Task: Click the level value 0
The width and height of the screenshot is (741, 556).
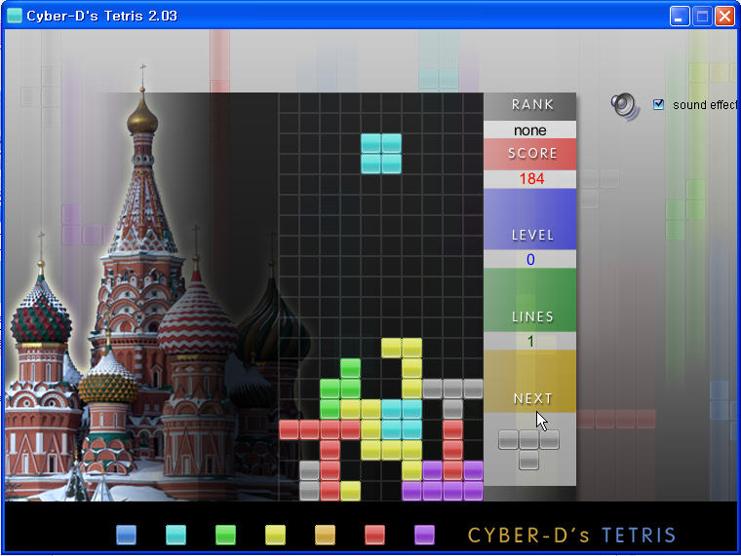Action: coord(530,259)
